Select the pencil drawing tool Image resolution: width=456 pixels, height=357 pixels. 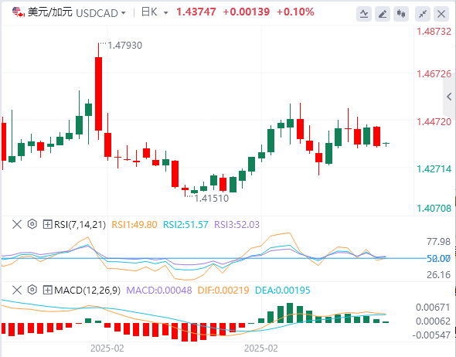pos(383,14)
